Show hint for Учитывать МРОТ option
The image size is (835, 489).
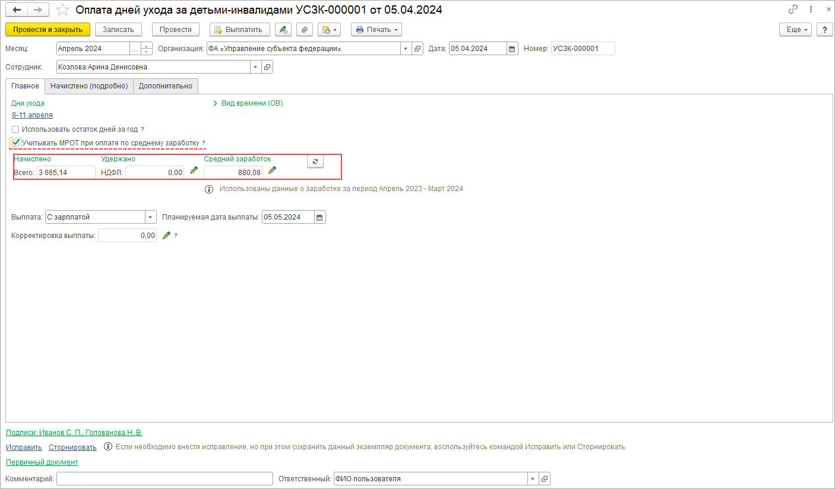(x=204, y=143)
